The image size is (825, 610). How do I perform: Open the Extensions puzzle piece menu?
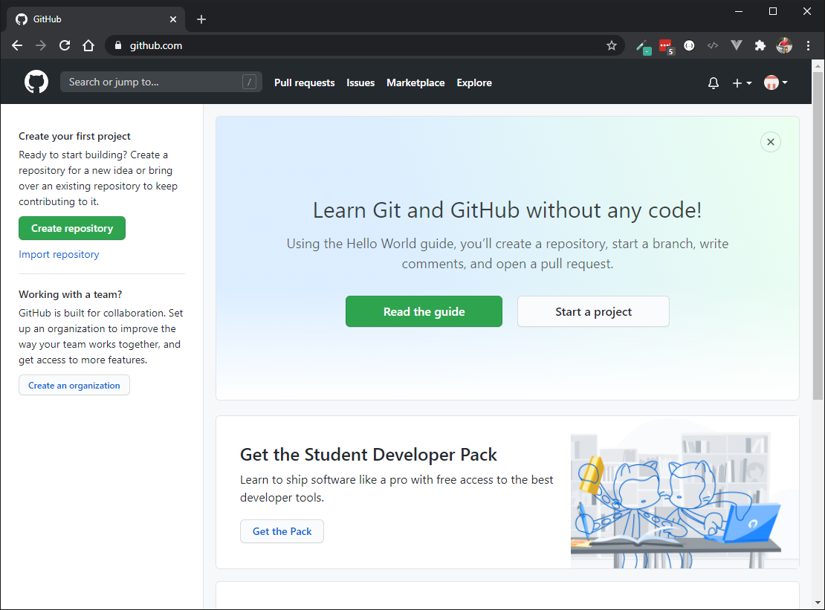pos(760,46)
